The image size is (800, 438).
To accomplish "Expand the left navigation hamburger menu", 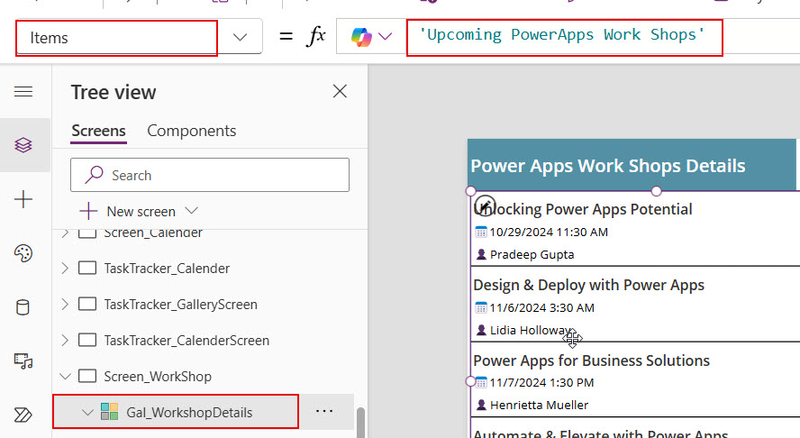I will point(23,91).
